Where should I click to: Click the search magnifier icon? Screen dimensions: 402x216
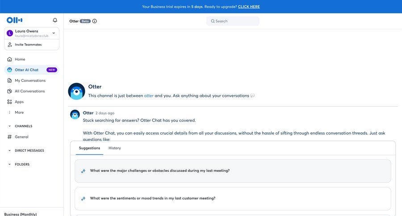click(213, 21)
